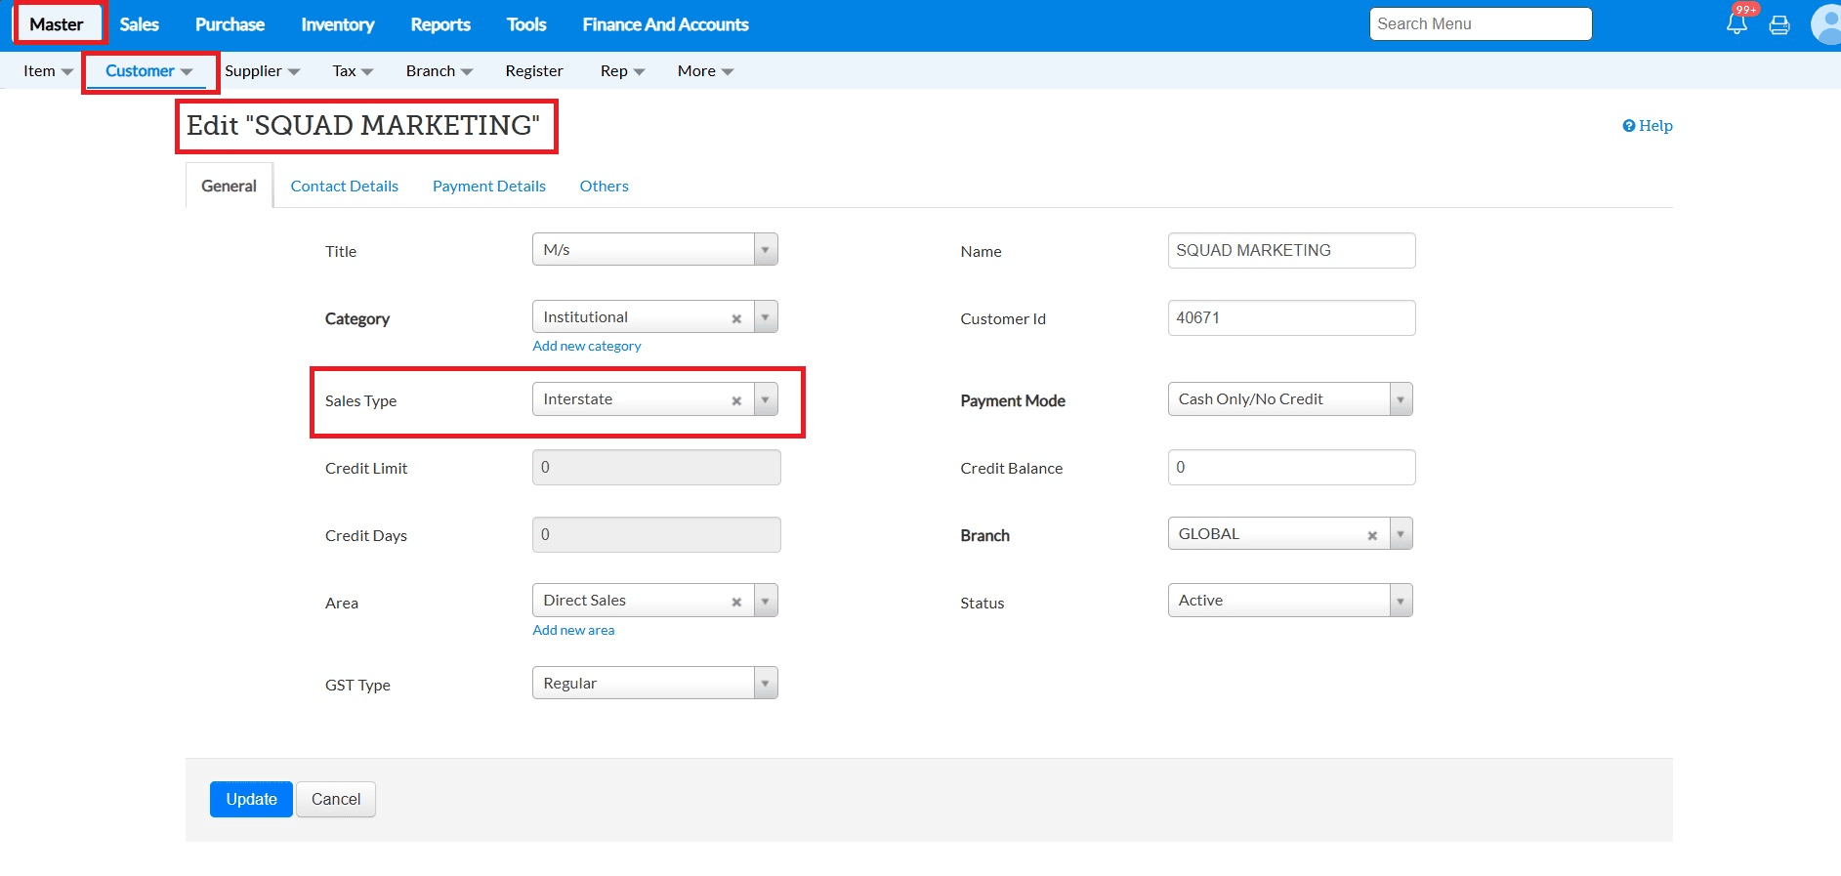This screenshot has width=1841, height=876.
Task: Click the Update button
Action: (x=251, y=799)
